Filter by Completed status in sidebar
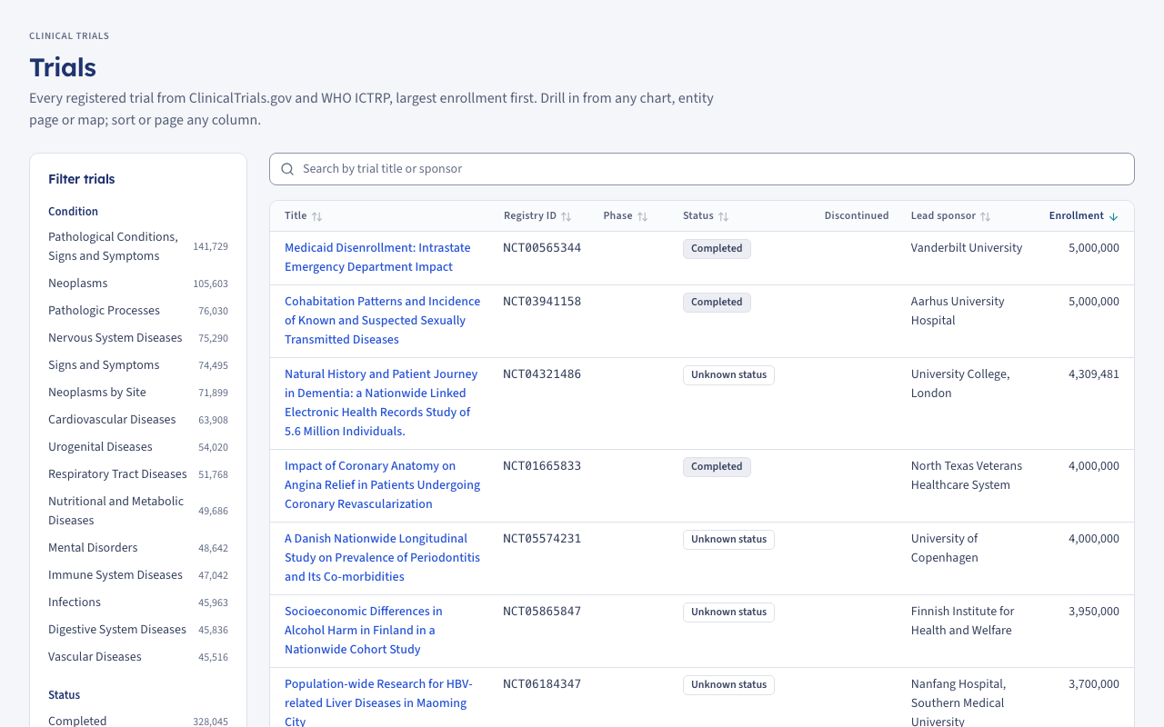Screen dimensions: 1164x727 138,721
